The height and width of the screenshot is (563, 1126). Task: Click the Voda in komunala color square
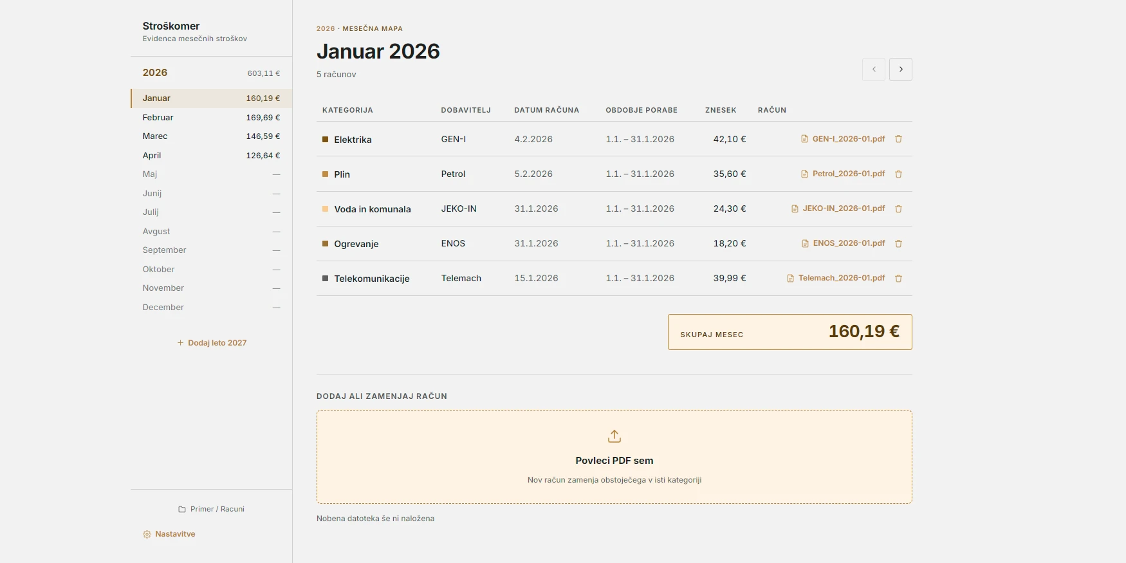click(325, 208)
